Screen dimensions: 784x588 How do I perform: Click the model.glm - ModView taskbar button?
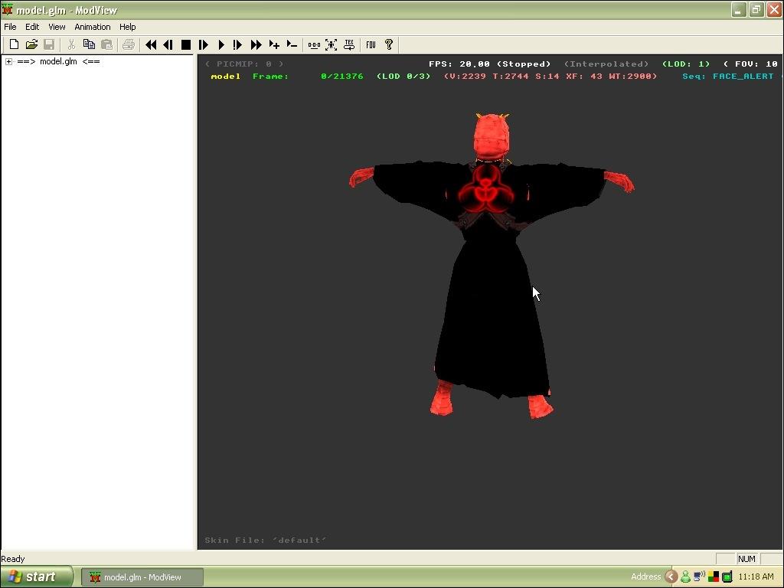click(142, 577)
